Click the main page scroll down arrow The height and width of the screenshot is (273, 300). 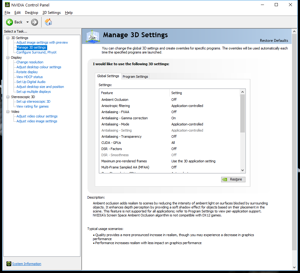(x=294, y=267)
